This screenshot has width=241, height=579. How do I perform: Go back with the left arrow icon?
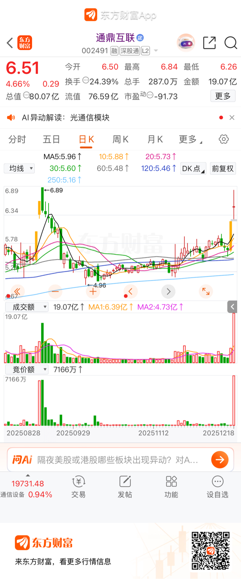(10, 43)
